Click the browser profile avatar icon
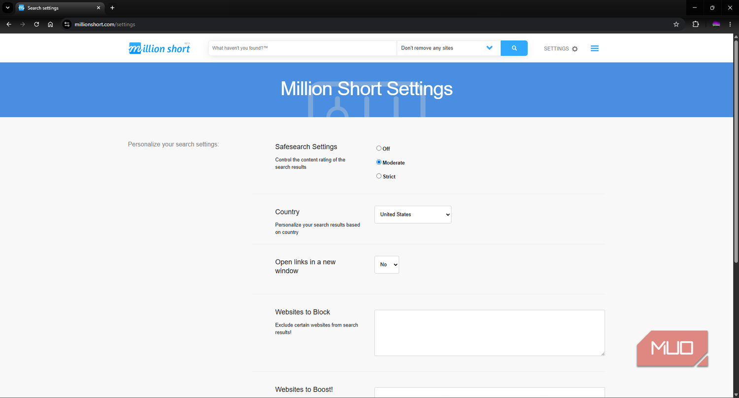Viewport: 739px width, 398px height. [716, 24]
